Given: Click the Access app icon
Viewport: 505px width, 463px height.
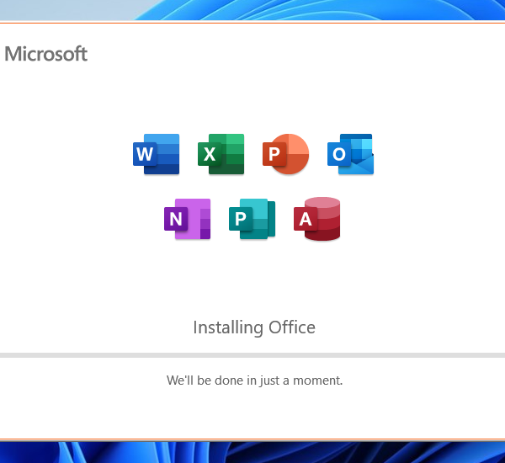Looking at the screenshot, I should (317, 219).
